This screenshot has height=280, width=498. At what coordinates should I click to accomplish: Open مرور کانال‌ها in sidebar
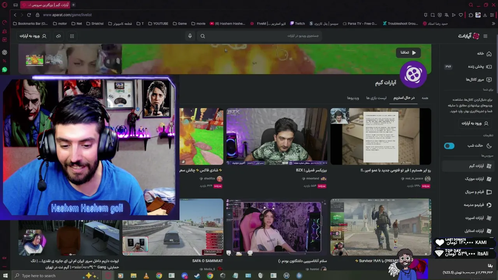[x=468, y=79]
